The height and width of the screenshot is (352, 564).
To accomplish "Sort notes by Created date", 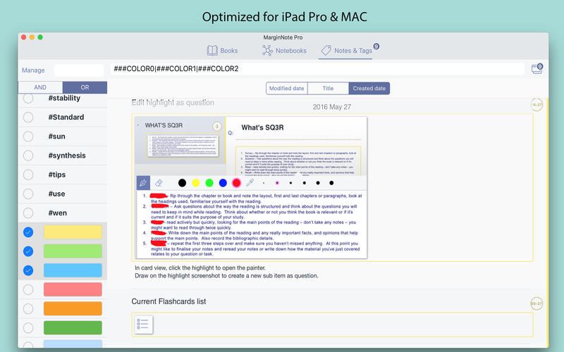I will coord(369,89).
